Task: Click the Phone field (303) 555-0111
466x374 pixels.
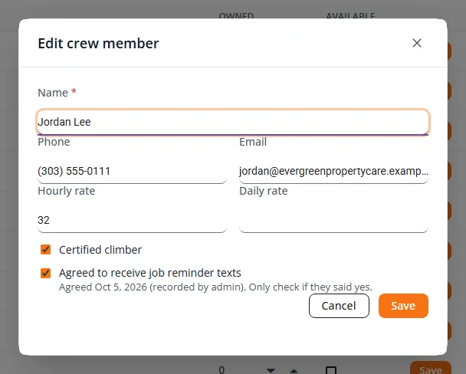Action: pyautogui.click(x=132, y=171)
